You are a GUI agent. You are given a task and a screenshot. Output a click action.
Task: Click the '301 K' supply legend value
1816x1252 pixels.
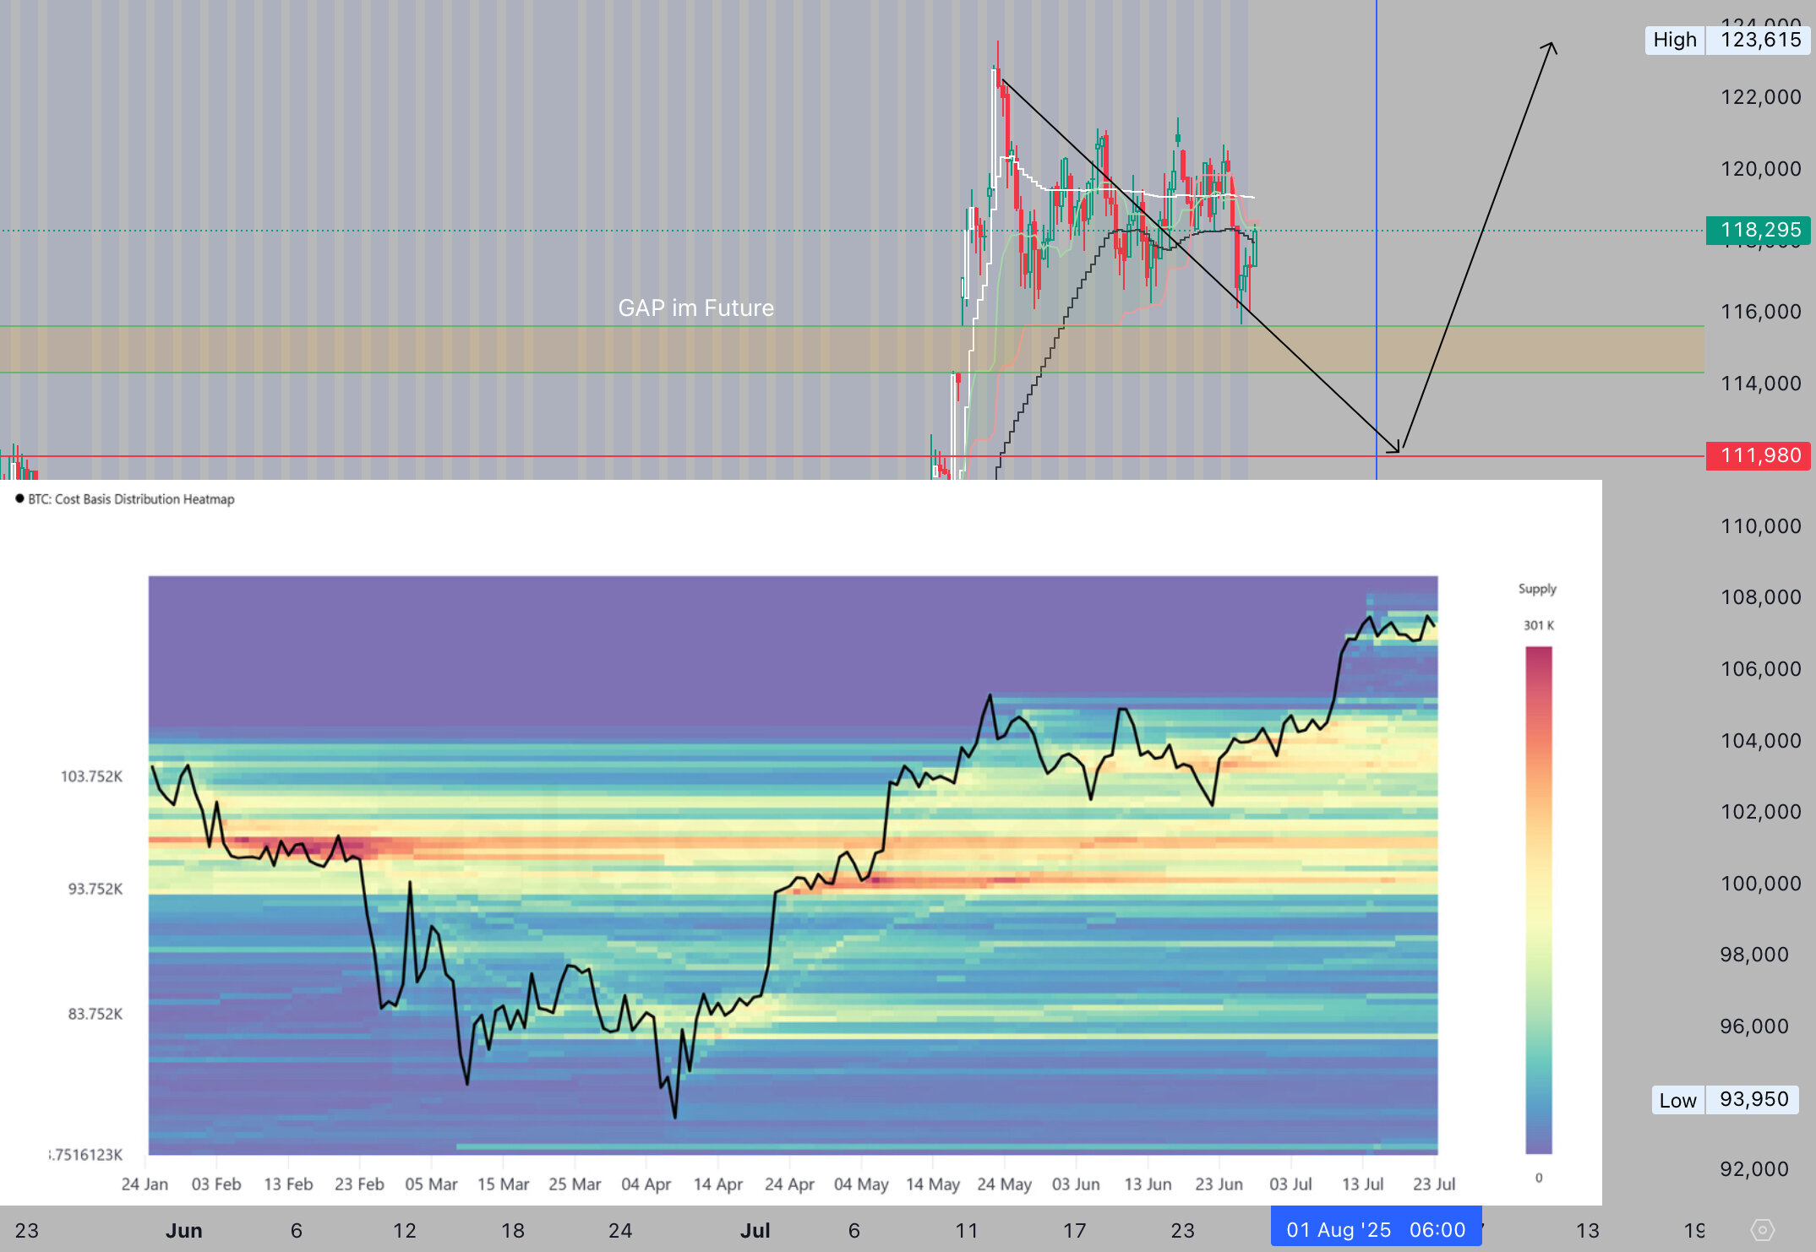click(1538, 625)
